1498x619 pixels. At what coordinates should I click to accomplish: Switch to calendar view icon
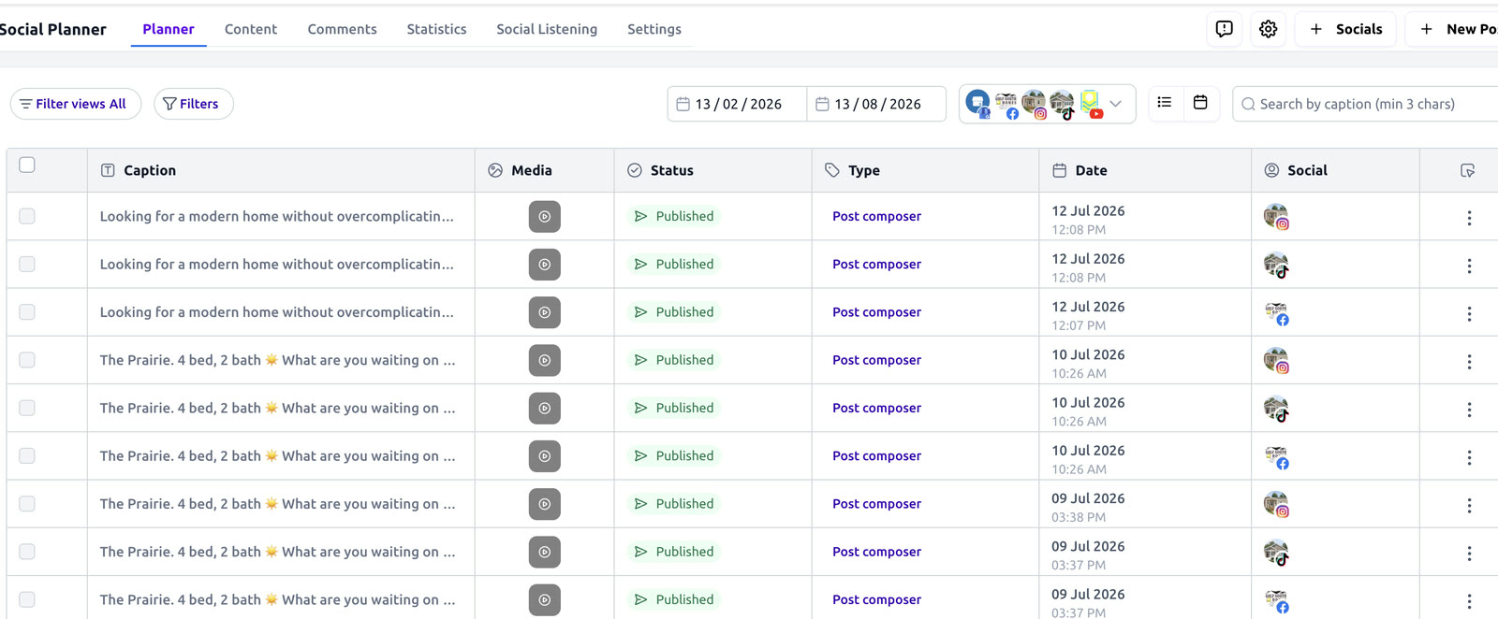[1200, 103]
